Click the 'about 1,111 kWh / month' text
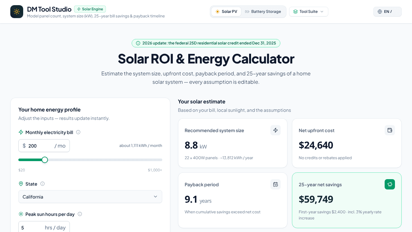 tap(141, 146)
